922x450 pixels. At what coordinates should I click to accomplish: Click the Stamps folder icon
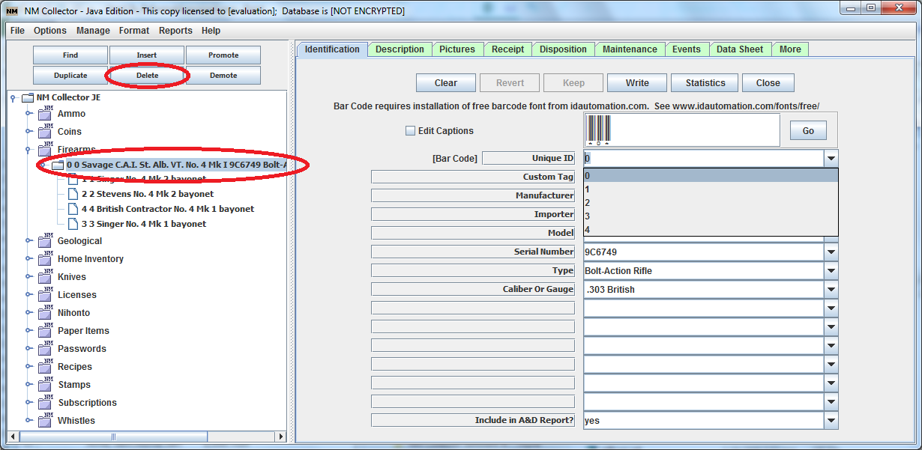coord(43,384)
